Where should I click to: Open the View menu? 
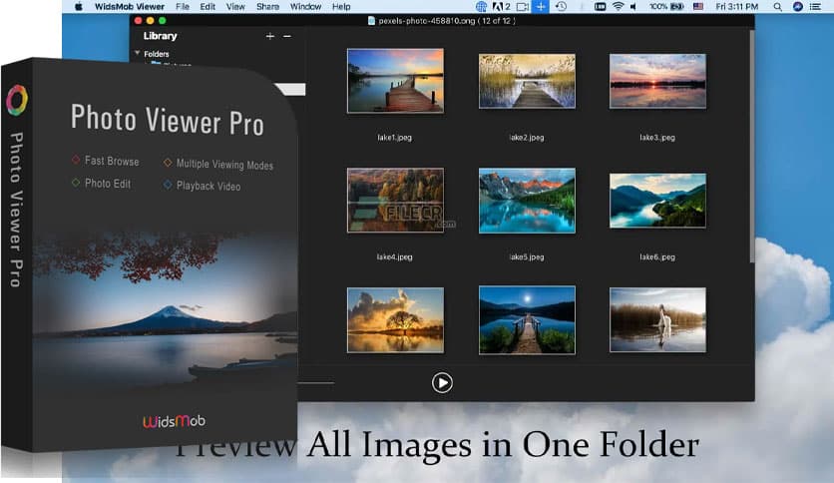235,6
